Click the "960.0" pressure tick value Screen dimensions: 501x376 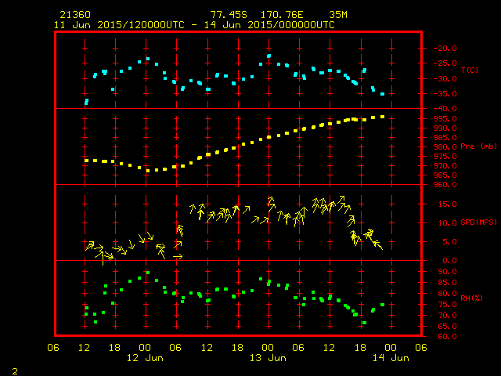click(x=445, y=185)
